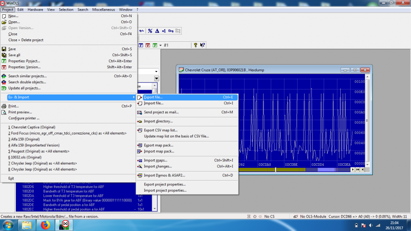The height and width of the screenshot is (231, 411).
Task: Click the context help arrow icon
Action: 202,45
